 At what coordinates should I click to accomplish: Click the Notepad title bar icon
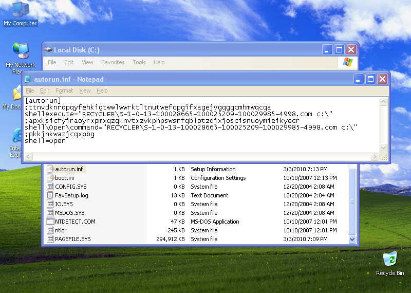click(x=28, y=79)
